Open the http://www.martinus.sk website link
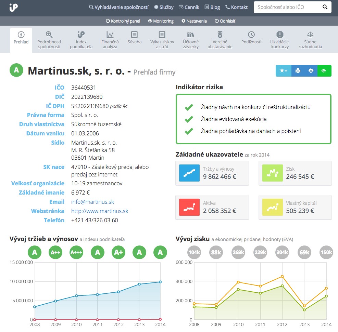Viewport: 338px width, 332px height. click(100, 211)
